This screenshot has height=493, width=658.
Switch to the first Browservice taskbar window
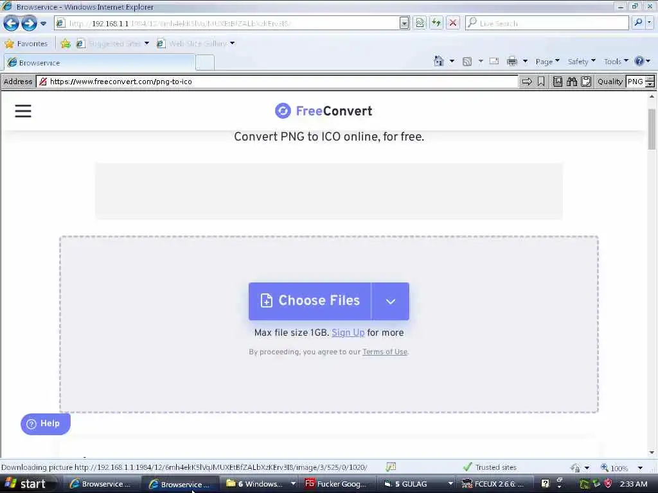click(101, 484)
